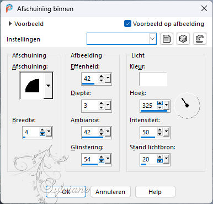The width and height of the screenshot is (213, 204).
Task: Toggle Voorbeeld op afbeelding checkbox
Action: (x=127, y=24)
